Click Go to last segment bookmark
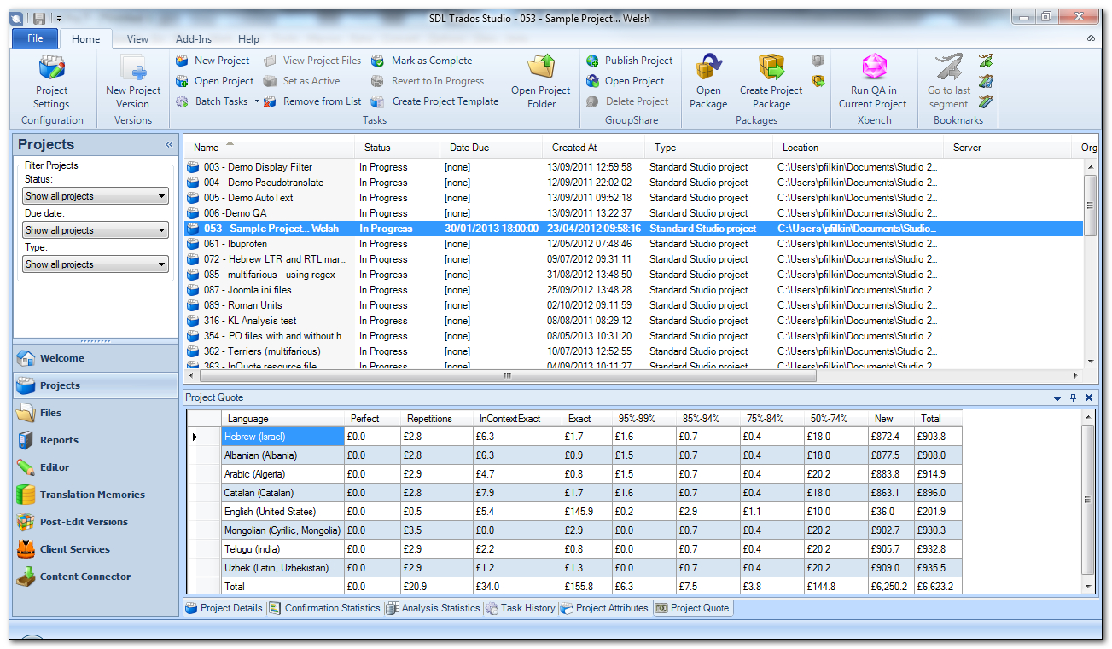Viewport: 1112px width, 649px height. point(949,81)
